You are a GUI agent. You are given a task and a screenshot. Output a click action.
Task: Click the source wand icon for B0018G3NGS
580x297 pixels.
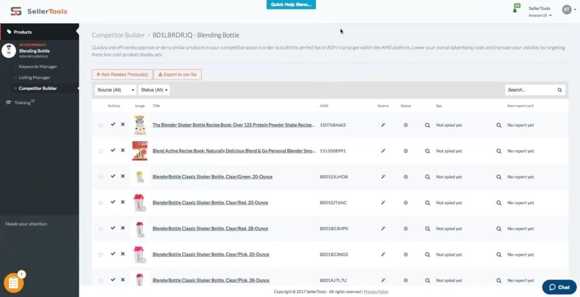pyautogui.click(x=383, y=255)
